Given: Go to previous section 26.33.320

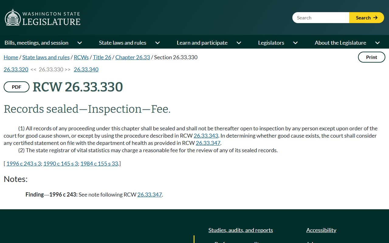Looking at the screenshot, I should [x=16, y=69].
